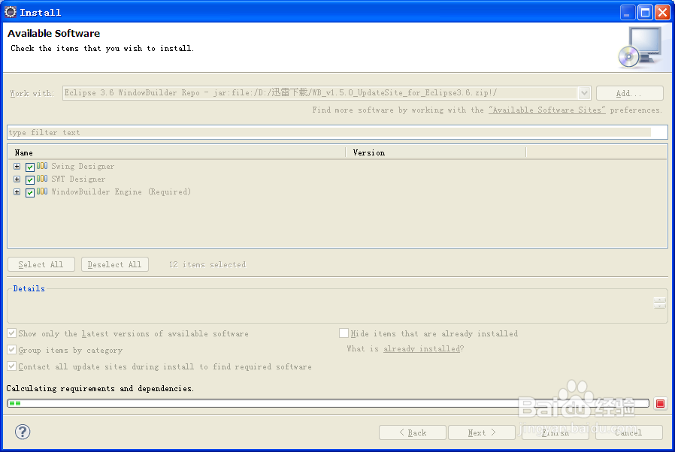Open the already installed link
The height and width of the screenshot is (452, 675).
click(422, 349)
